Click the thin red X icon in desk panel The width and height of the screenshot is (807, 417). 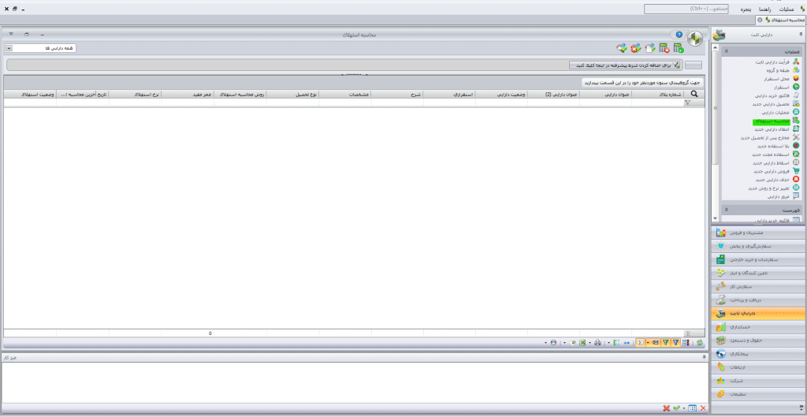pos(703,408)
